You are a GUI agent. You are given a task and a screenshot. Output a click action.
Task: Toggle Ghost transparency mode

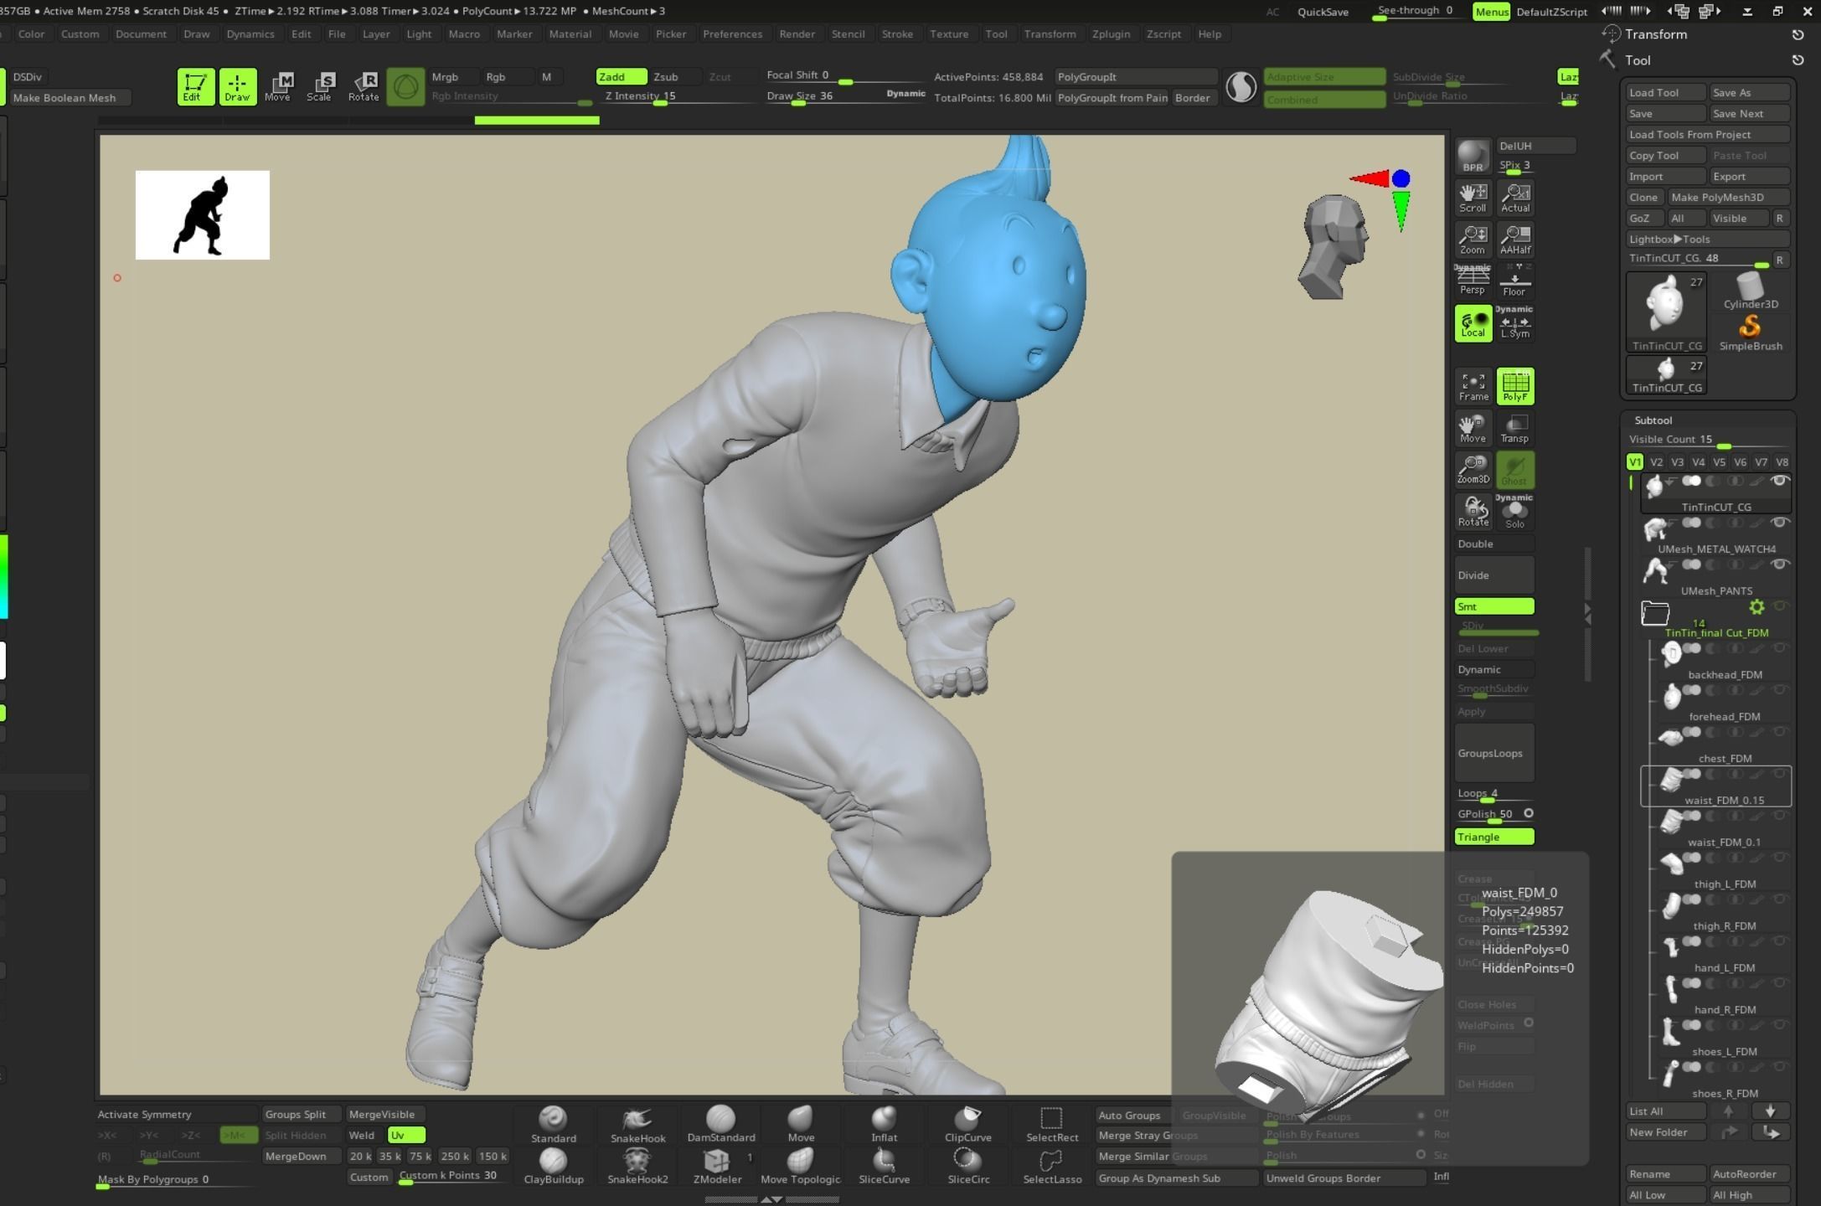[x=1514, y=469]
